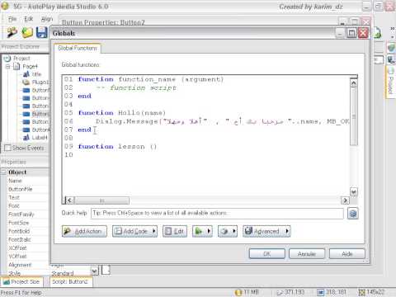
Task: Click the New project wizard icon
Action: click(x=12, y=32)
